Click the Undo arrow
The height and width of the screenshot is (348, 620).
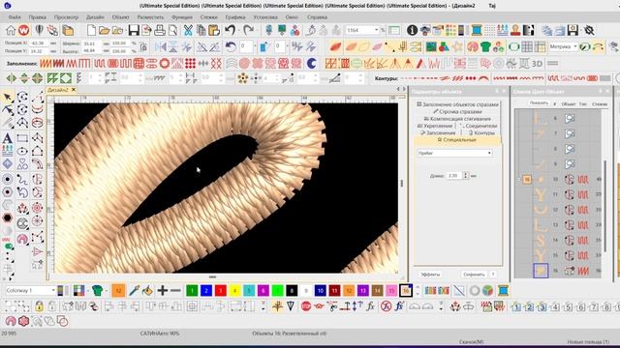tap(231, 30)
